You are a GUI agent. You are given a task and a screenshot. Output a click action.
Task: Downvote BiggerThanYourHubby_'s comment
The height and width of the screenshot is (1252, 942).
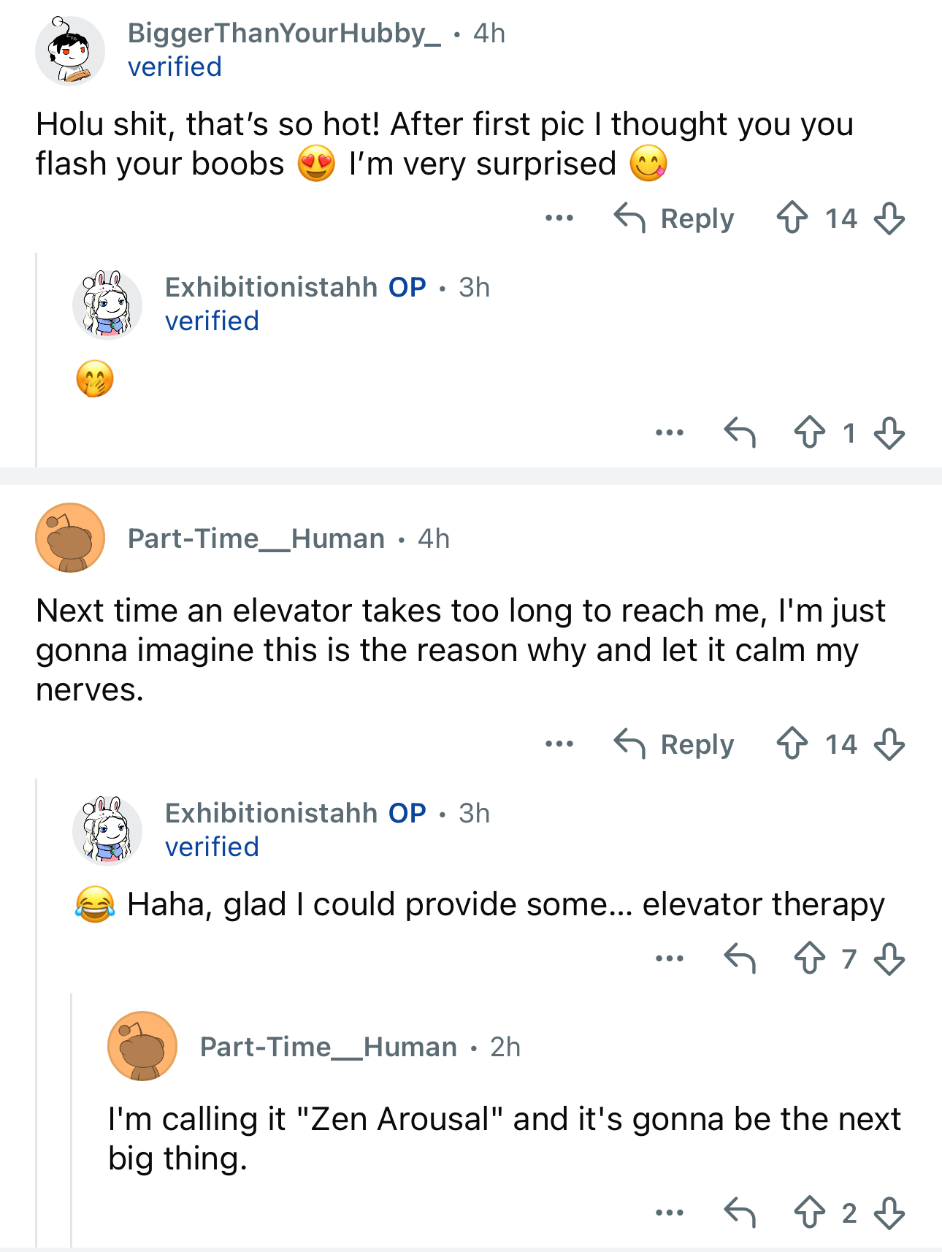(x=889, y=218)
